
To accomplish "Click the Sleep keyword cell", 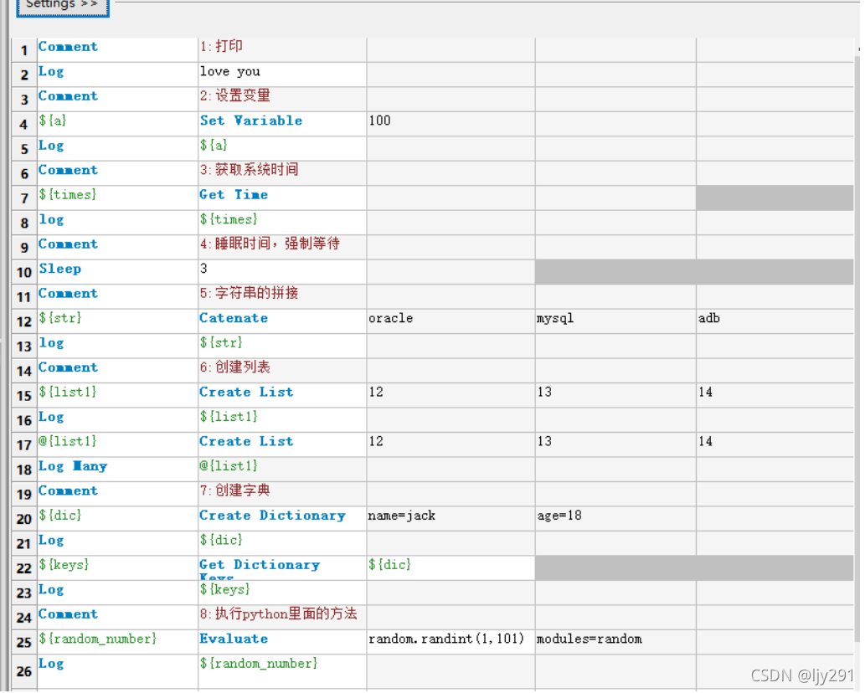I will [x=117, y=272].
